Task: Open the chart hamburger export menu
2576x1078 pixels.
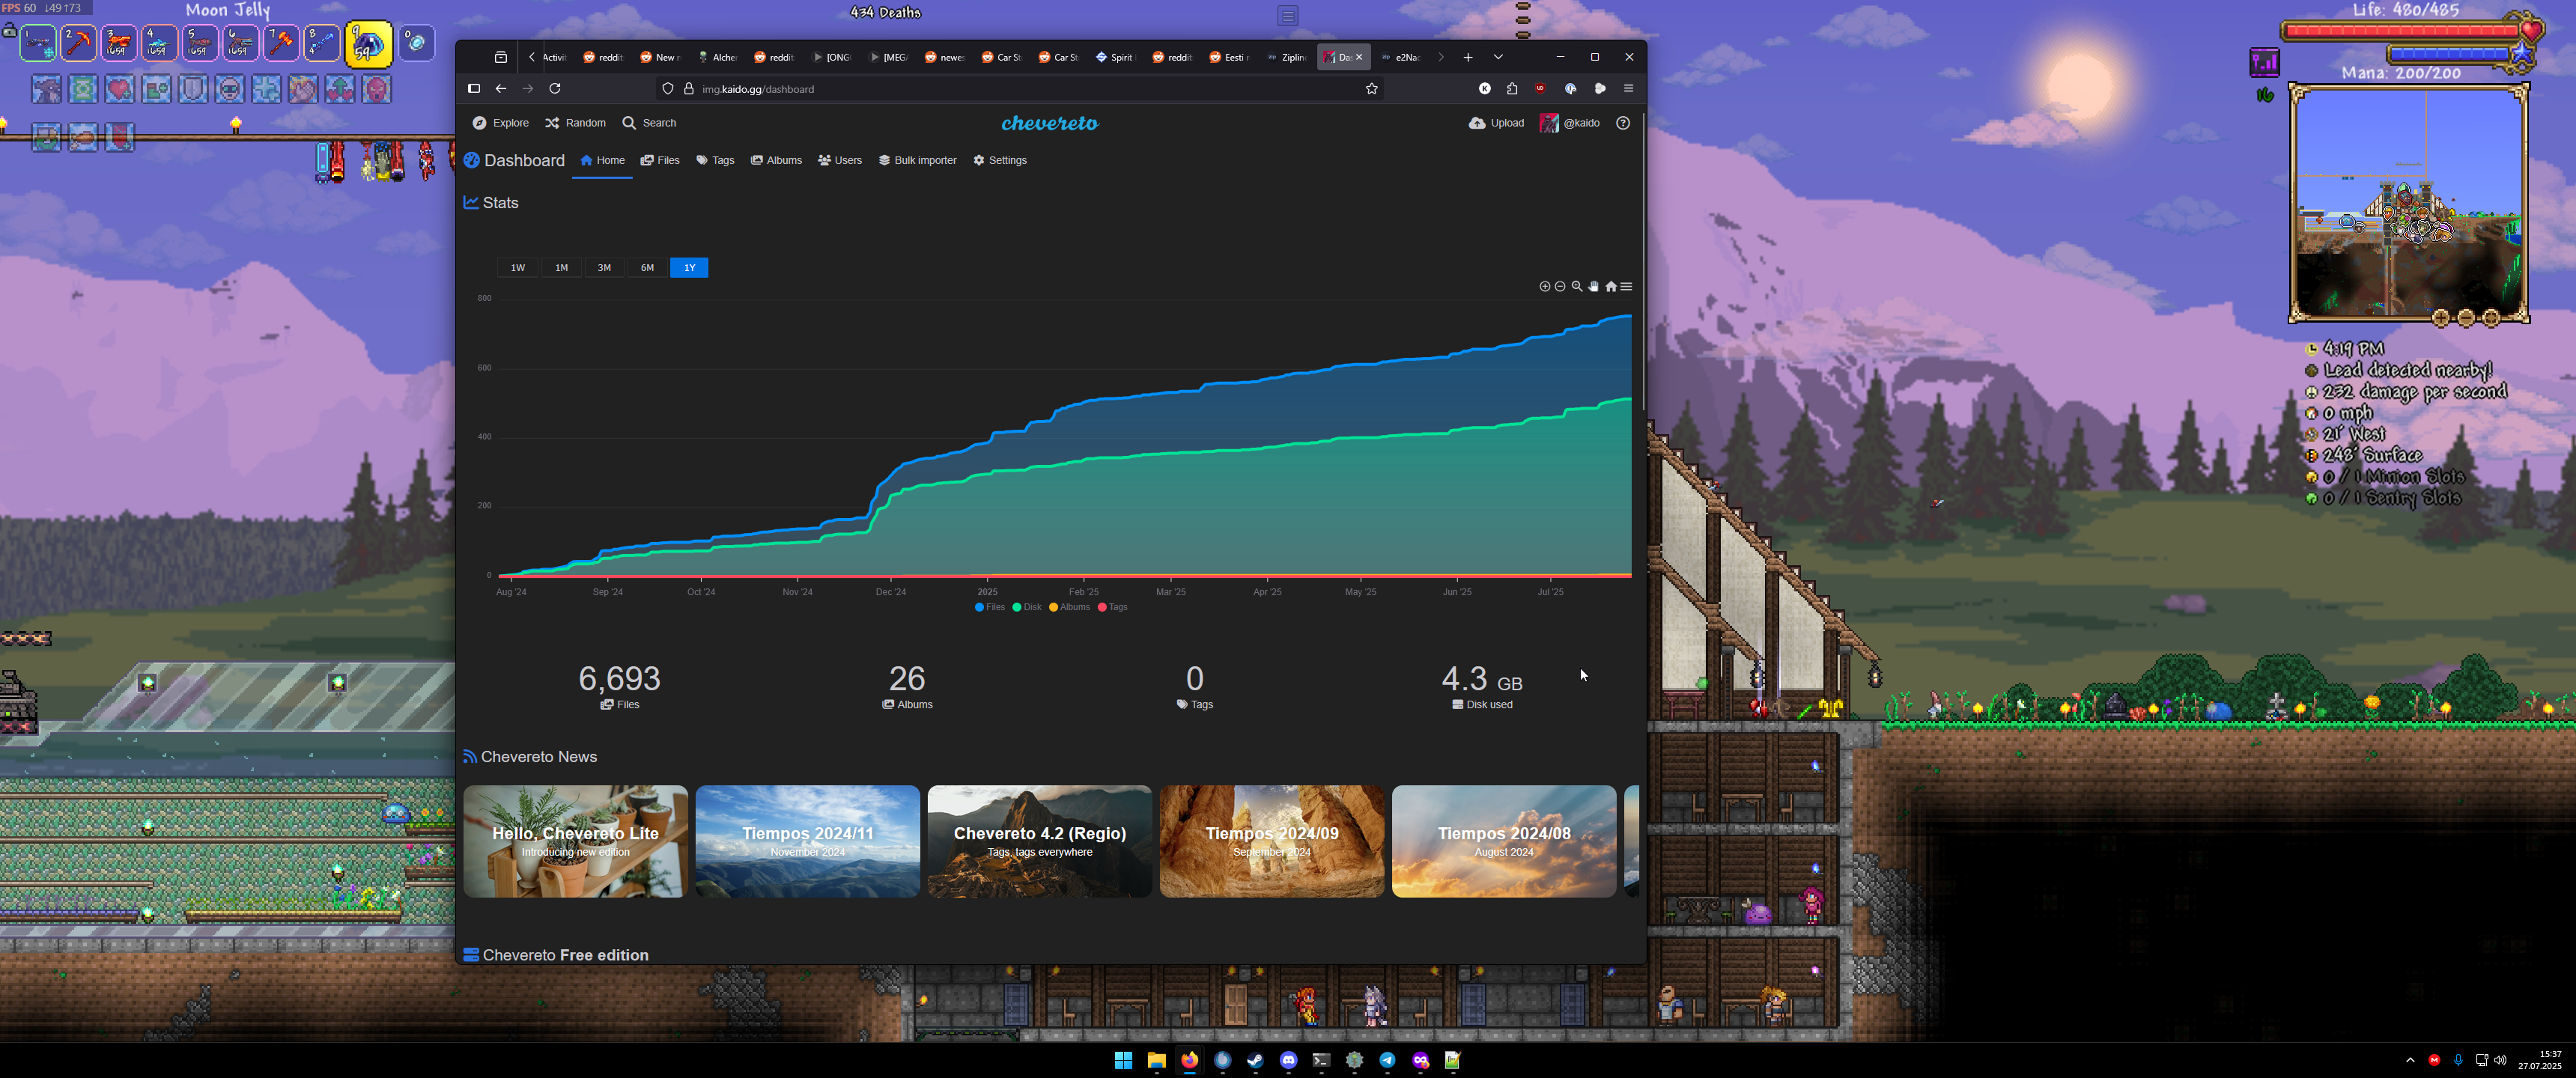Action: [1626, 286]
